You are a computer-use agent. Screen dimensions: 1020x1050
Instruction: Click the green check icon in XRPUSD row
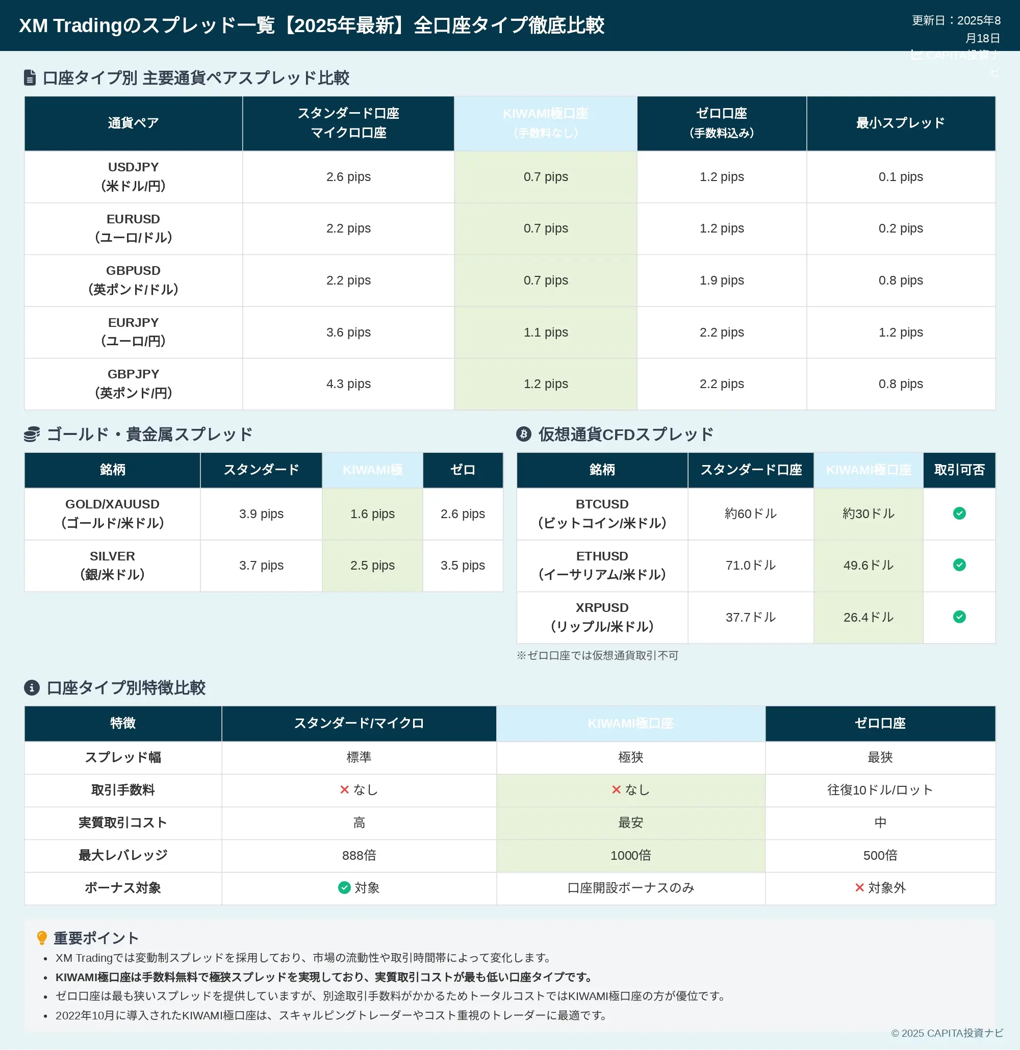[959, 617]
